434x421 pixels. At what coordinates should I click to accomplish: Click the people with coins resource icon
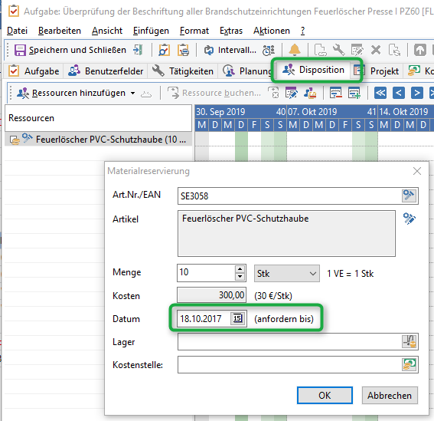310,93
